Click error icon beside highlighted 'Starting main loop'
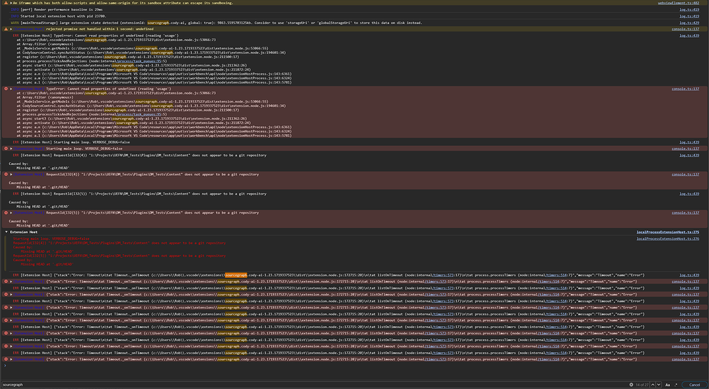The image size is (709, 389). [x=6, y=149]
